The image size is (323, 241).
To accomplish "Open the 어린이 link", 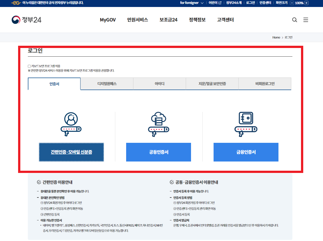I will click(x=215, y=3).
